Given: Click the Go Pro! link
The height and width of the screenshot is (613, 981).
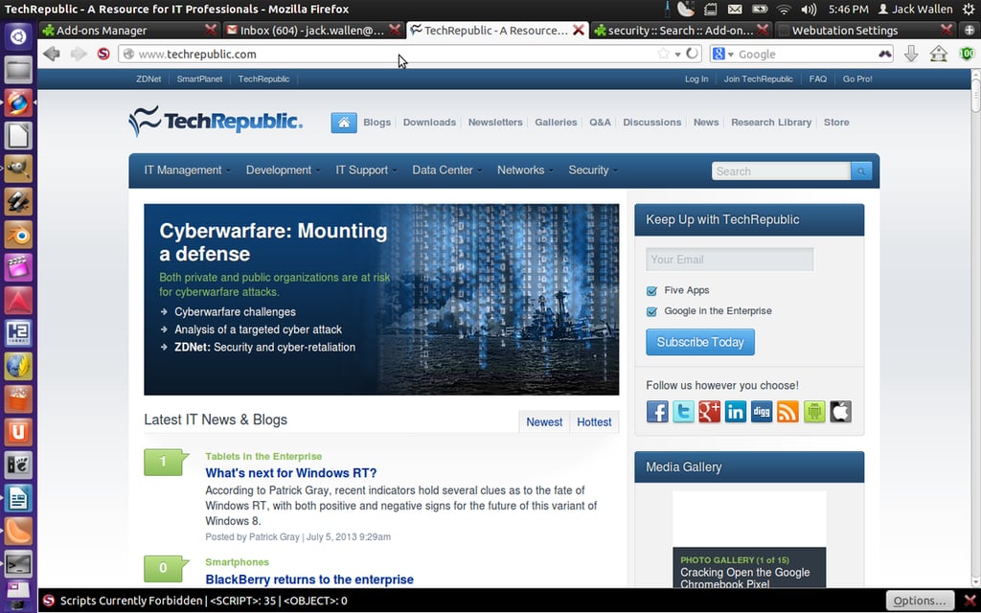Looking at the screenshot, I should click(857, 79).
